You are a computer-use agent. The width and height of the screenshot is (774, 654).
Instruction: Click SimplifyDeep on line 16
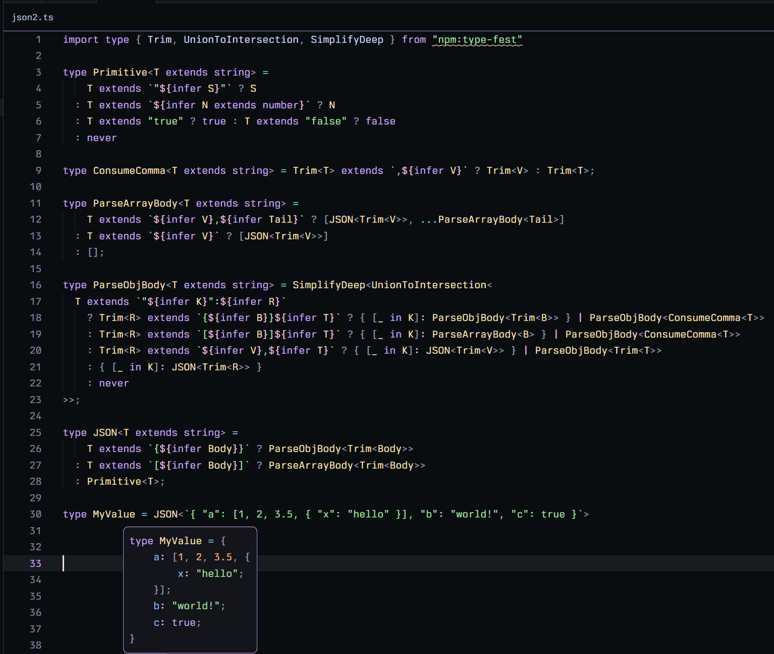pos(328,285)
